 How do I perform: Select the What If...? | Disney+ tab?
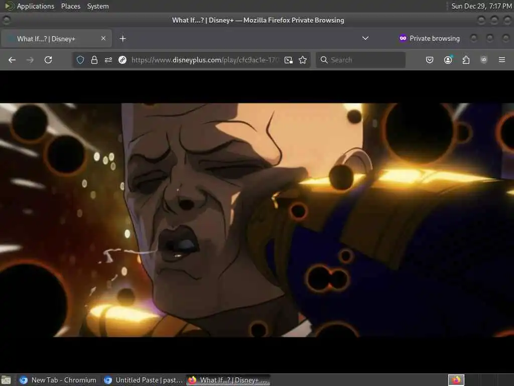[56, 38]
